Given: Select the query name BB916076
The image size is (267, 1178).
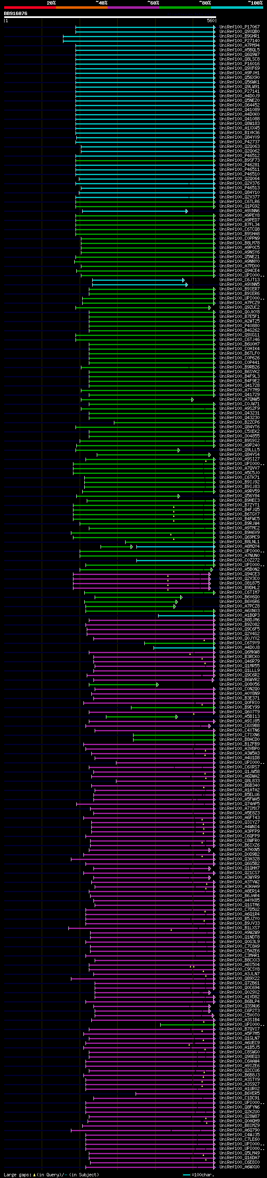Looking at the screenshot, I should pyautogui.click(x=15, y=14).
